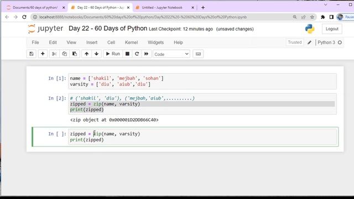Click the edit mode pencil icon
This screenshot has width=354, height=199.
309,43
